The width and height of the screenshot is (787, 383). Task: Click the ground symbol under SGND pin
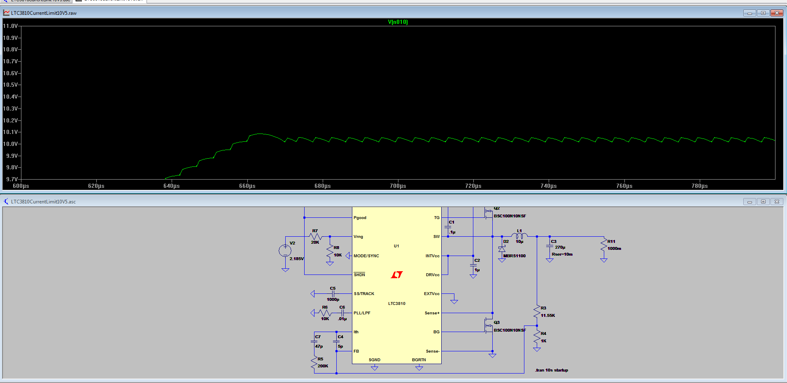[375, 368]
